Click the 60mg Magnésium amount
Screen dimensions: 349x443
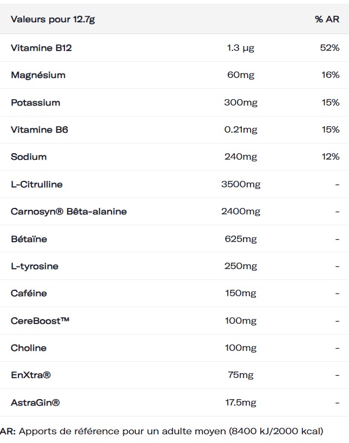[241, 75]
